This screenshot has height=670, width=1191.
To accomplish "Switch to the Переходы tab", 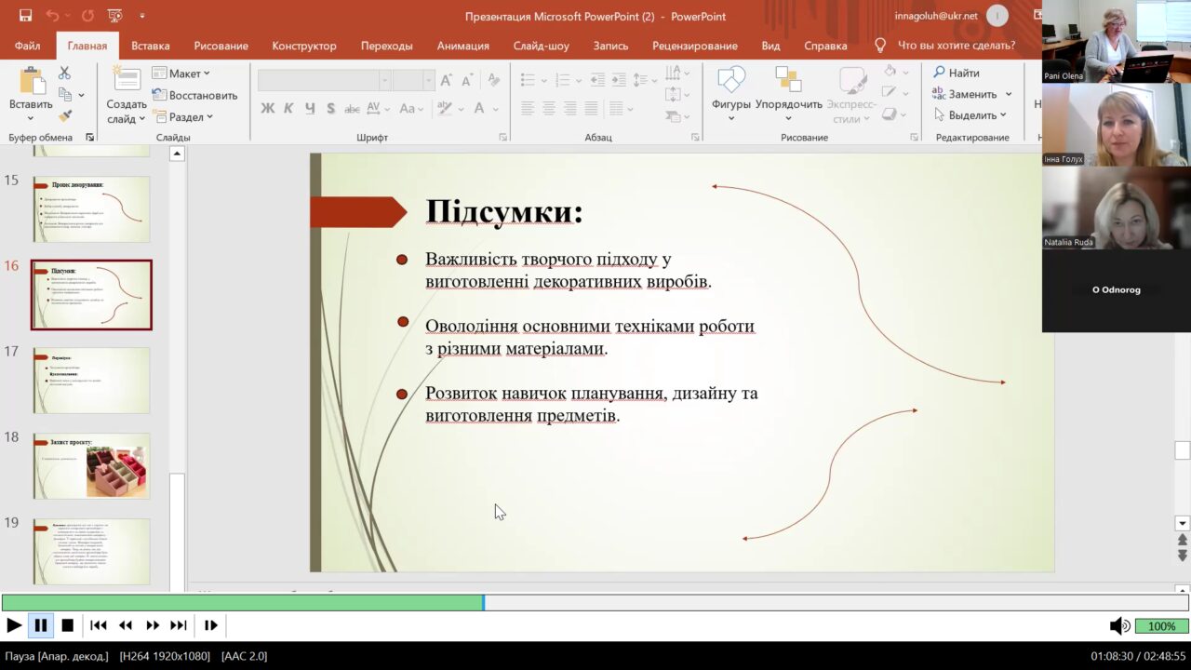I will pos(386,46).
